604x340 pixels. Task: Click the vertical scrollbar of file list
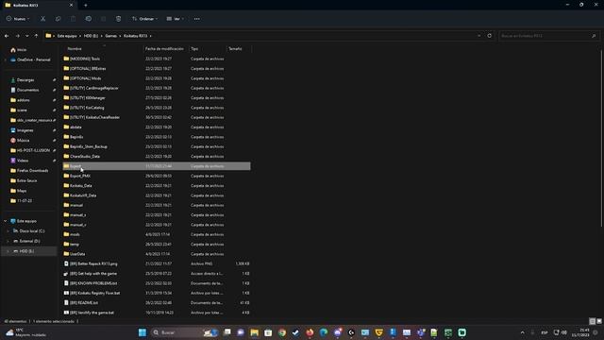pos(601,139)
